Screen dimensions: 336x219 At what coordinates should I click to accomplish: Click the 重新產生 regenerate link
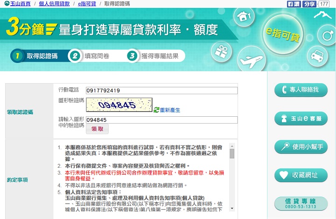tap(170, 110)
